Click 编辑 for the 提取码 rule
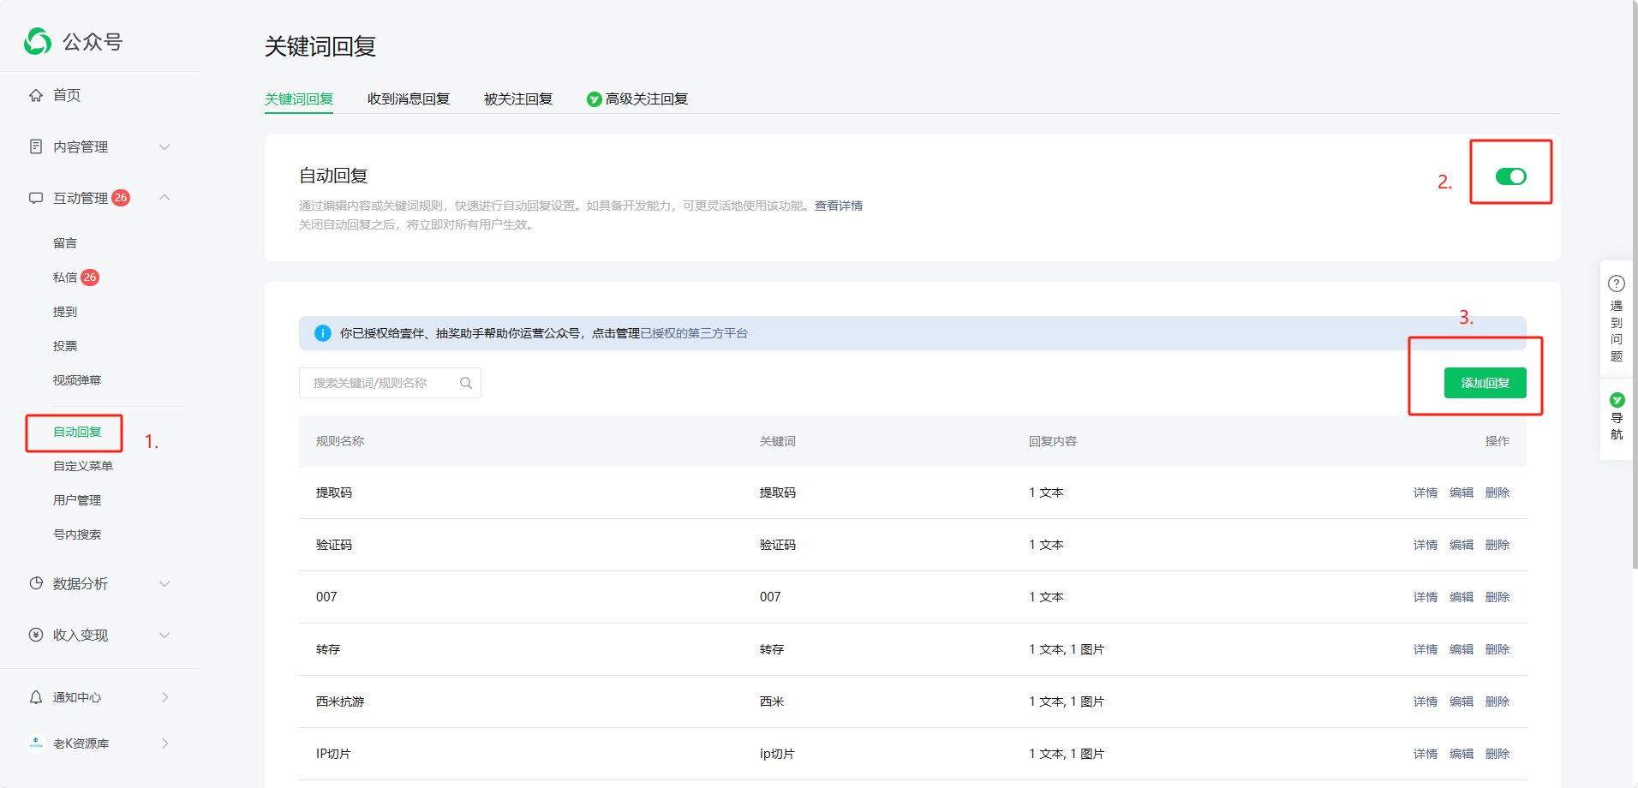Screen dimensions: 1638x788 (1462, 493)
